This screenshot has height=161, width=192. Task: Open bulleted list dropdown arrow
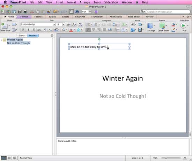tap(91, 24)
